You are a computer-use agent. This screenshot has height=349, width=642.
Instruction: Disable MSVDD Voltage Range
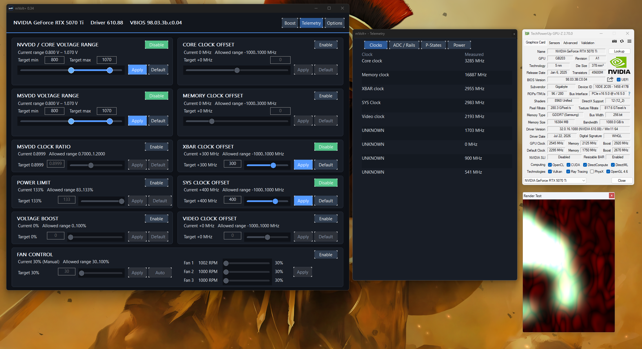coord(157,96)
